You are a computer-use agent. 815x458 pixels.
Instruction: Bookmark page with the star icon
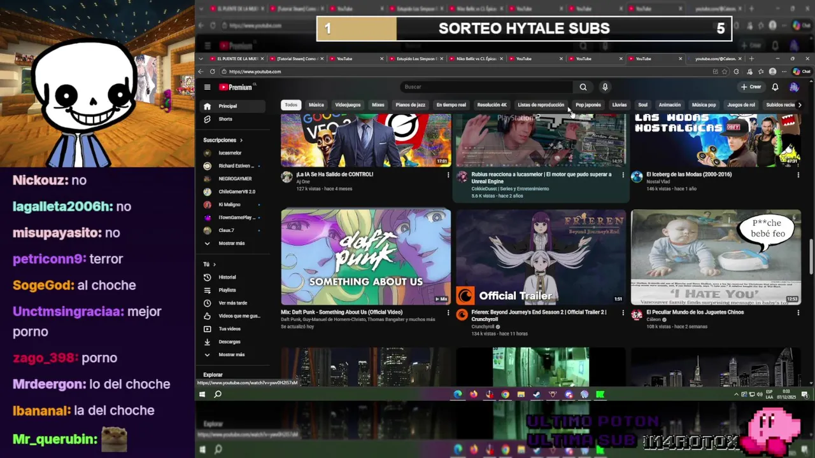pos(725,72)
